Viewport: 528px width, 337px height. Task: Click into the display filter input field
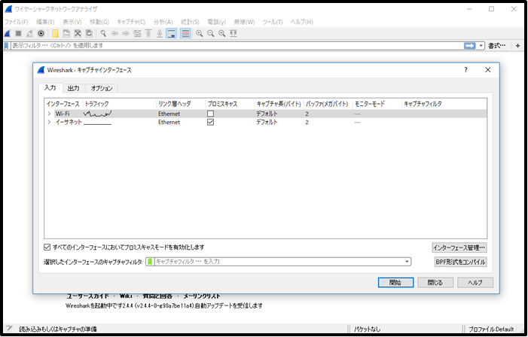click(x=237, y=46)
